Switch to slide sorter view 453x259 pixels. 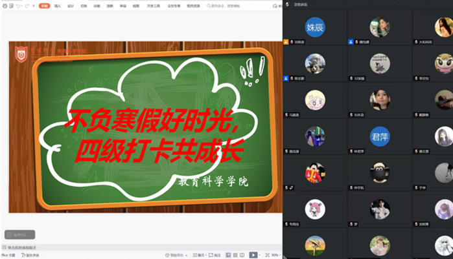coord(235,255)
